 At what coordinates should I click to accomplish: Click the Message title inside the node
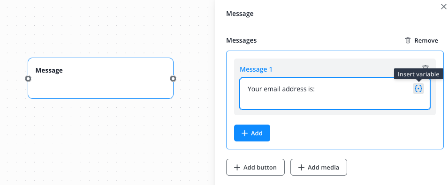pos(49,70)
